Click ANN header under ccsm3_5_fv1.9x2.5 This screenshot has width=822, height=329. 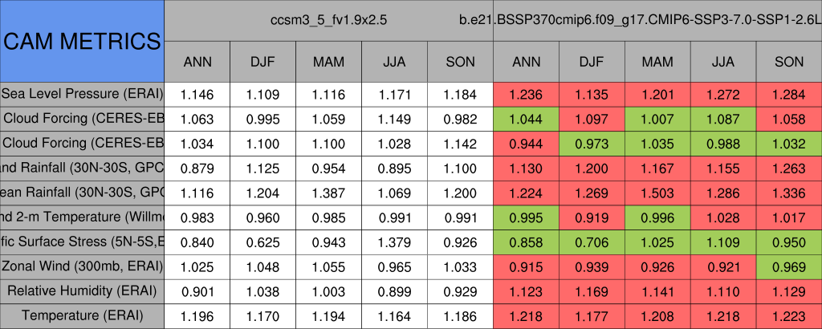coord(197,61)
